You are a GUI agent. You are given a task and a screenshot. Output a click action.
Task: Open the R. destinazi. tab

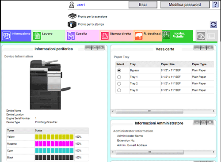(x=148, y=36)
